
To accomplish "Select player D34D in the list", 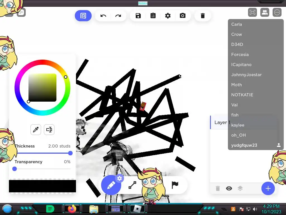I will (256, 45).
